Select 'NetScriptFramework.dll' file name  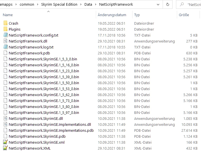(28, 41)
